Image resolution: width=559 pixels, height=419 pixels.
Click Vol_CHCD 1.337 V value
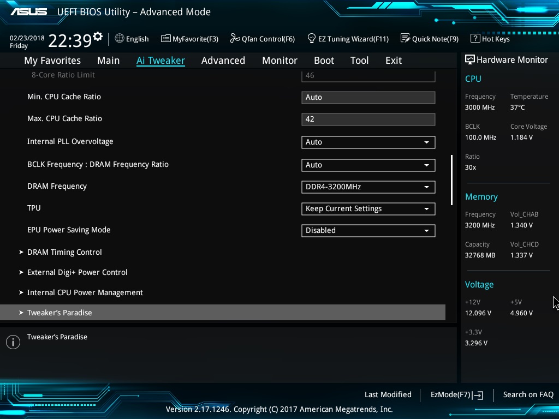coord(521,255)
